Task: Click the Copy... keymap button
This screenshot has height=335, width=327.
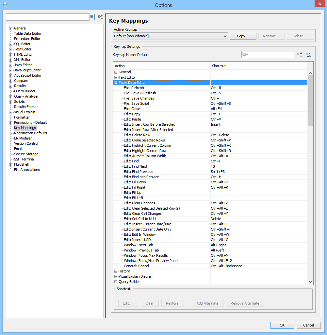Action: point(243,36)
